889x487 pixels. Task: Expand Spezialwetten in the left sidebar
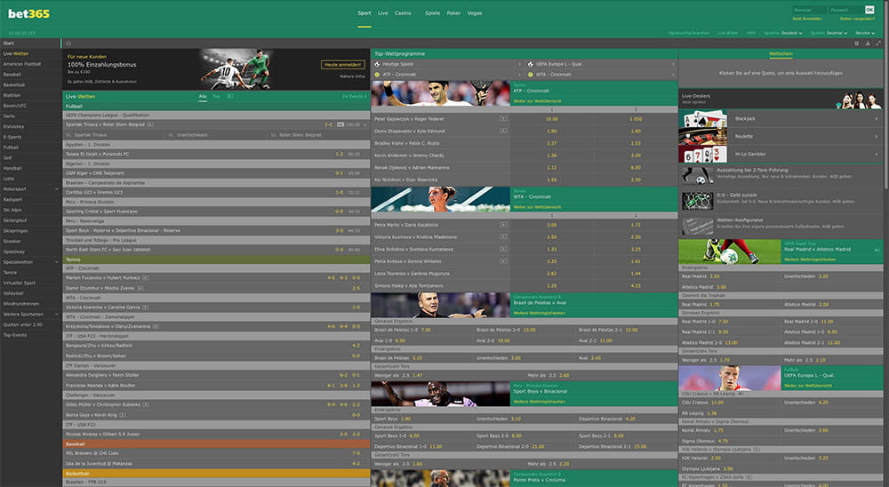pyautogui.click(x=57, y=262)
